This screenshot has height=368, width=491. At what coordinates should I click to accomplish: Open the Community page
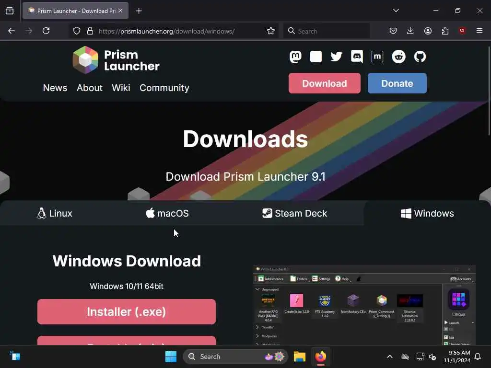click(x=164, y=88)
